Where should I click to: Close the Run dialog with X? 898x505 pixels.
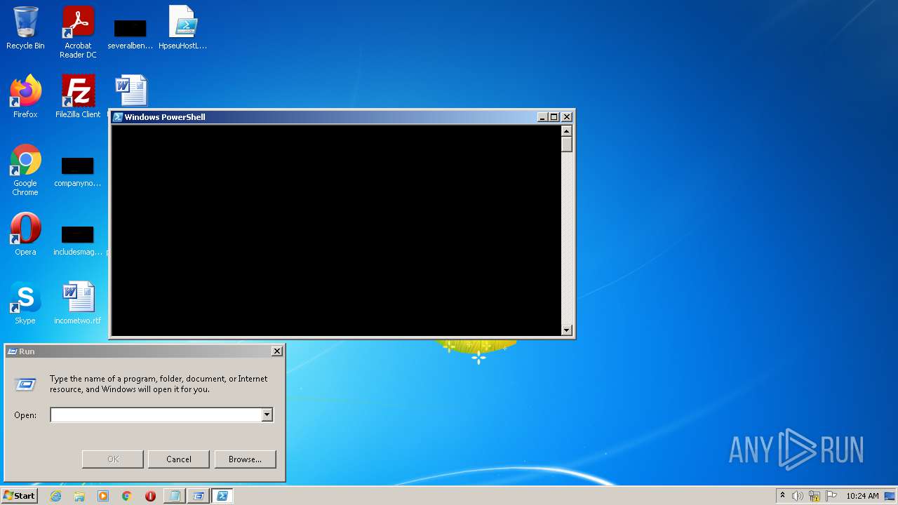[x=277, y=351]
